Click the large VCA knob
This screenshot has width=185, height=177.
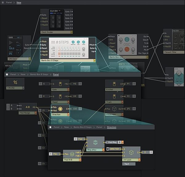click(179, 72)
